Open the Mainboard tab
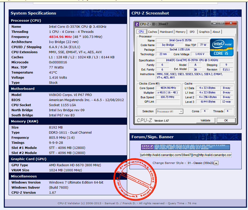The height and width of the screenshot is (210, 248). point(166,32)
